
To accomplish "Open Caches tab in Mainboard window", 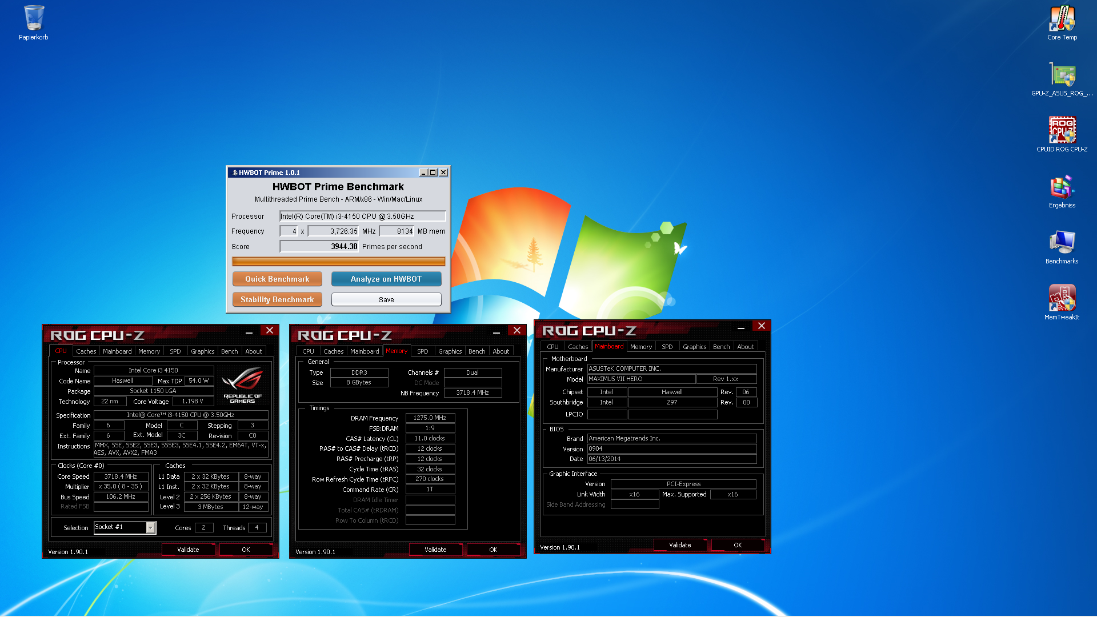I will [578, 347].
